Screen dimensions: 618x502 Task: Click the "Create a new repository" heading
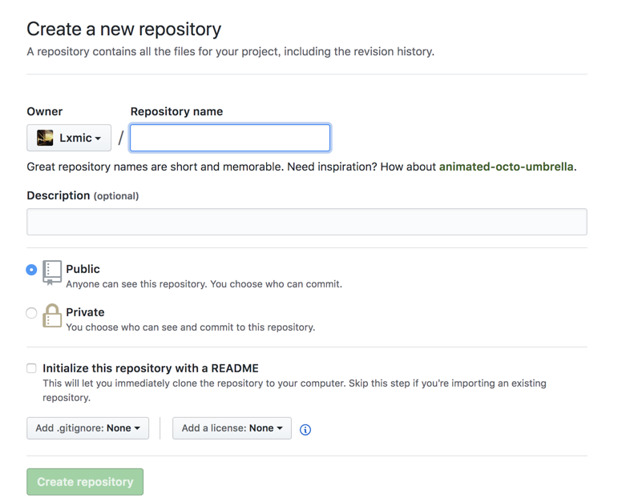123,30
